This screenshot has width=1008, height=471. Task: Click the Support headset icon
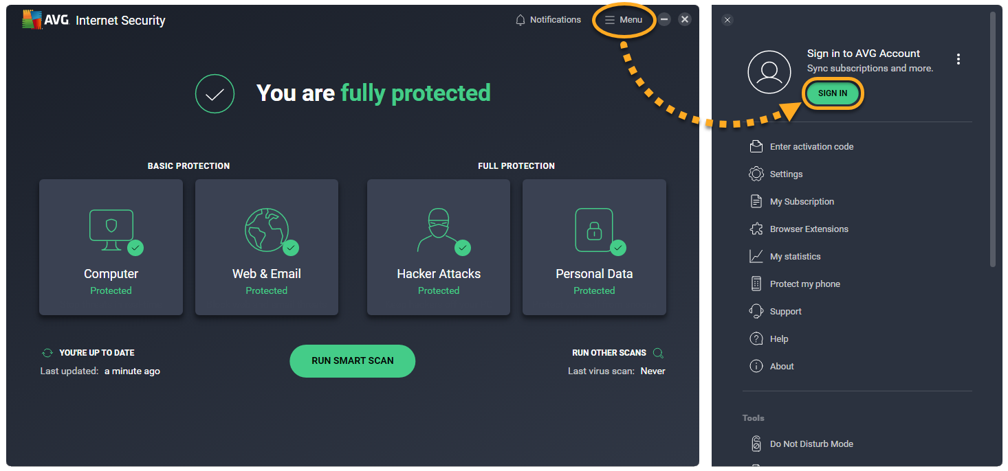tap(756, 311)
